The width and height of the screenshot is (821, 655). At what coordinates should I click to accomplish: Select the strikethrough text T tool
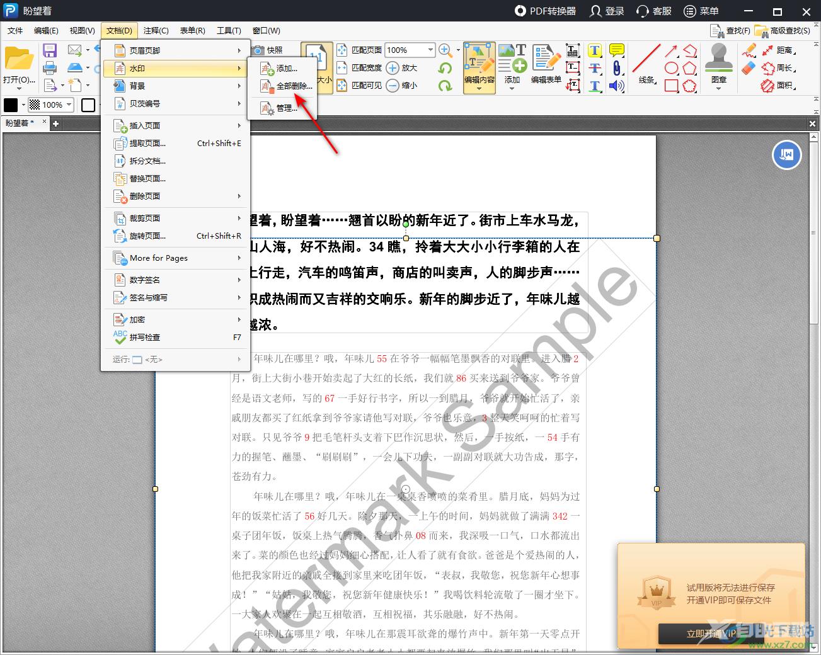click(595, 68)
